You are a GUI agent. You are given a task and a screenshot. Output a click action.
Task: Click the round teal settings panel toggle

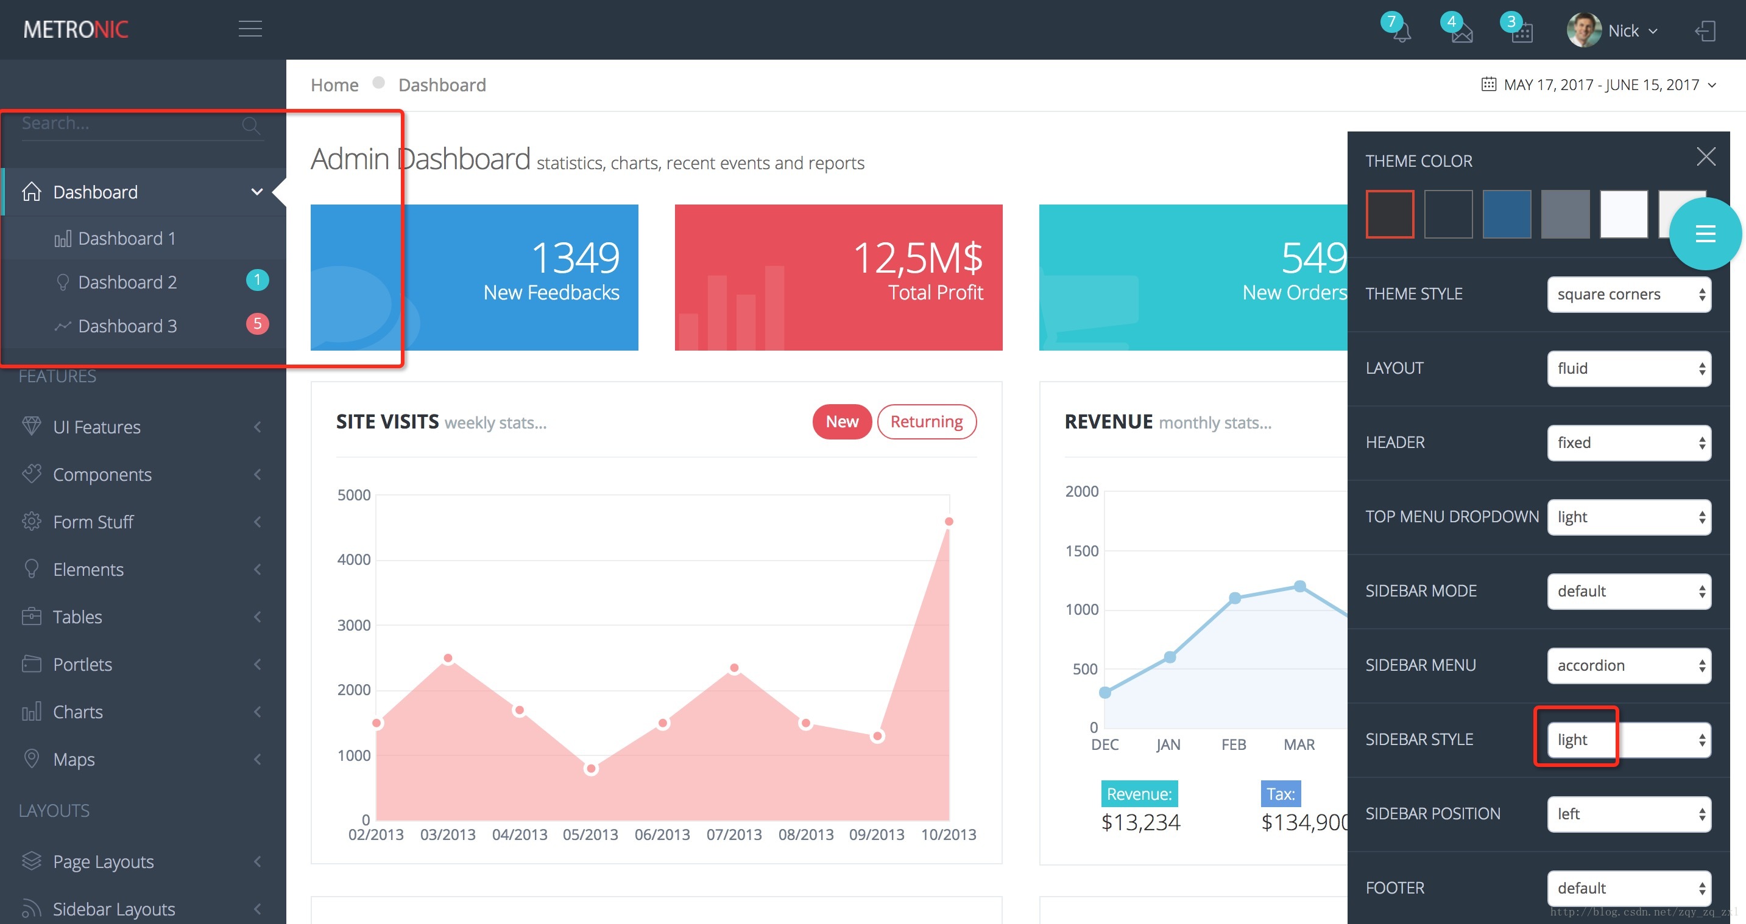(1705, 234)
